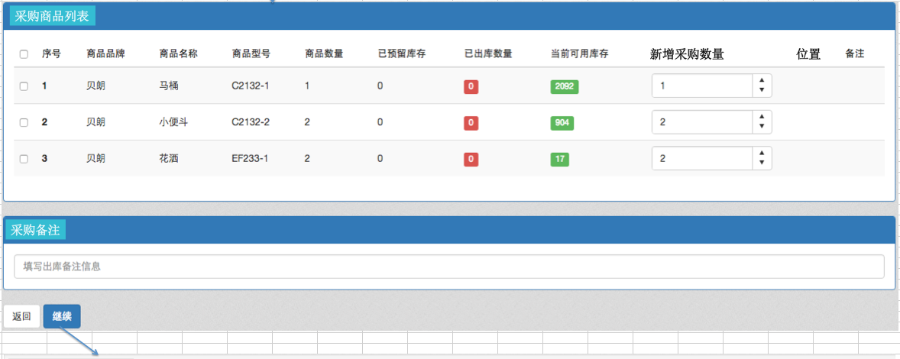Click model number EF233-1

pyautogui.click(x=250, y=159)
